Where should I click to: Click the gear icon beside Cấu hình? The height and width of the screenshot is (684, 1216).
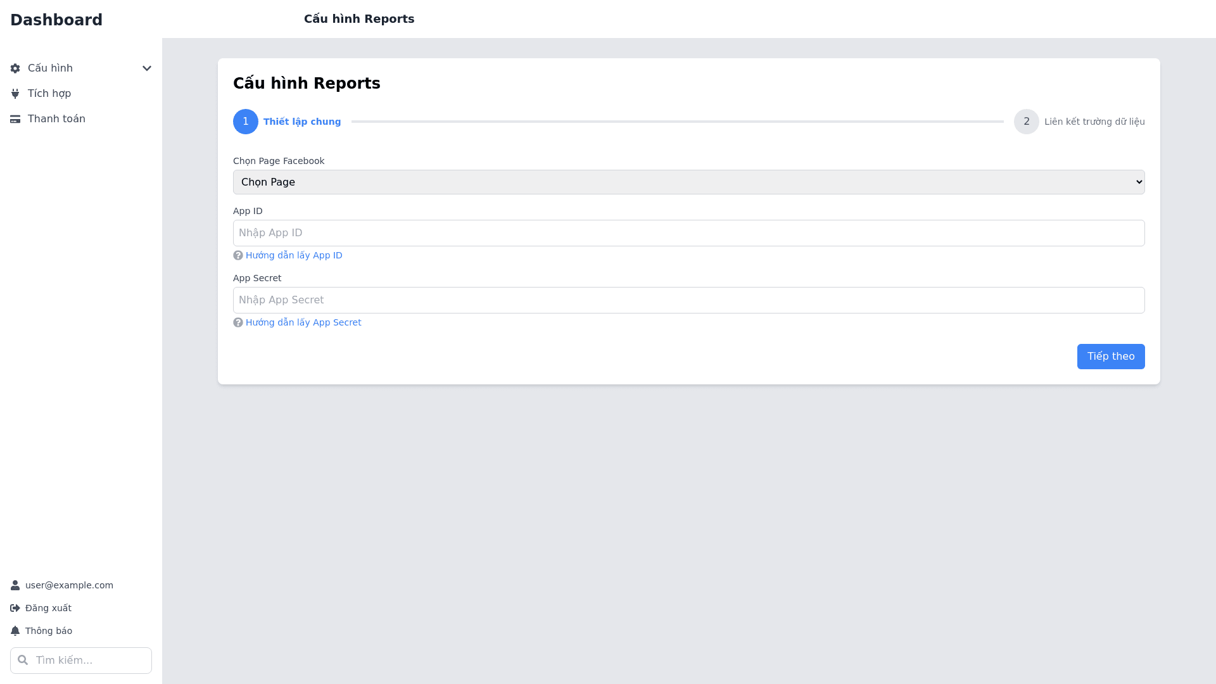coord(15,68)
